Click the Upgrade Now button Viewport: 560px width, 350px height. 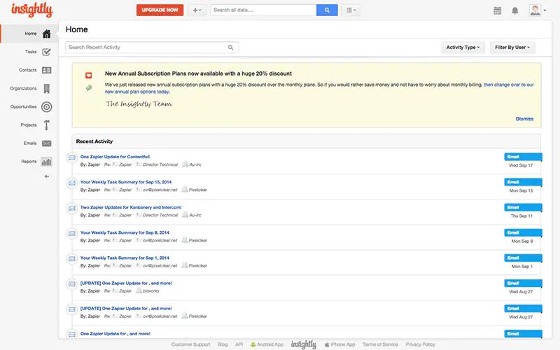point(160,10)
